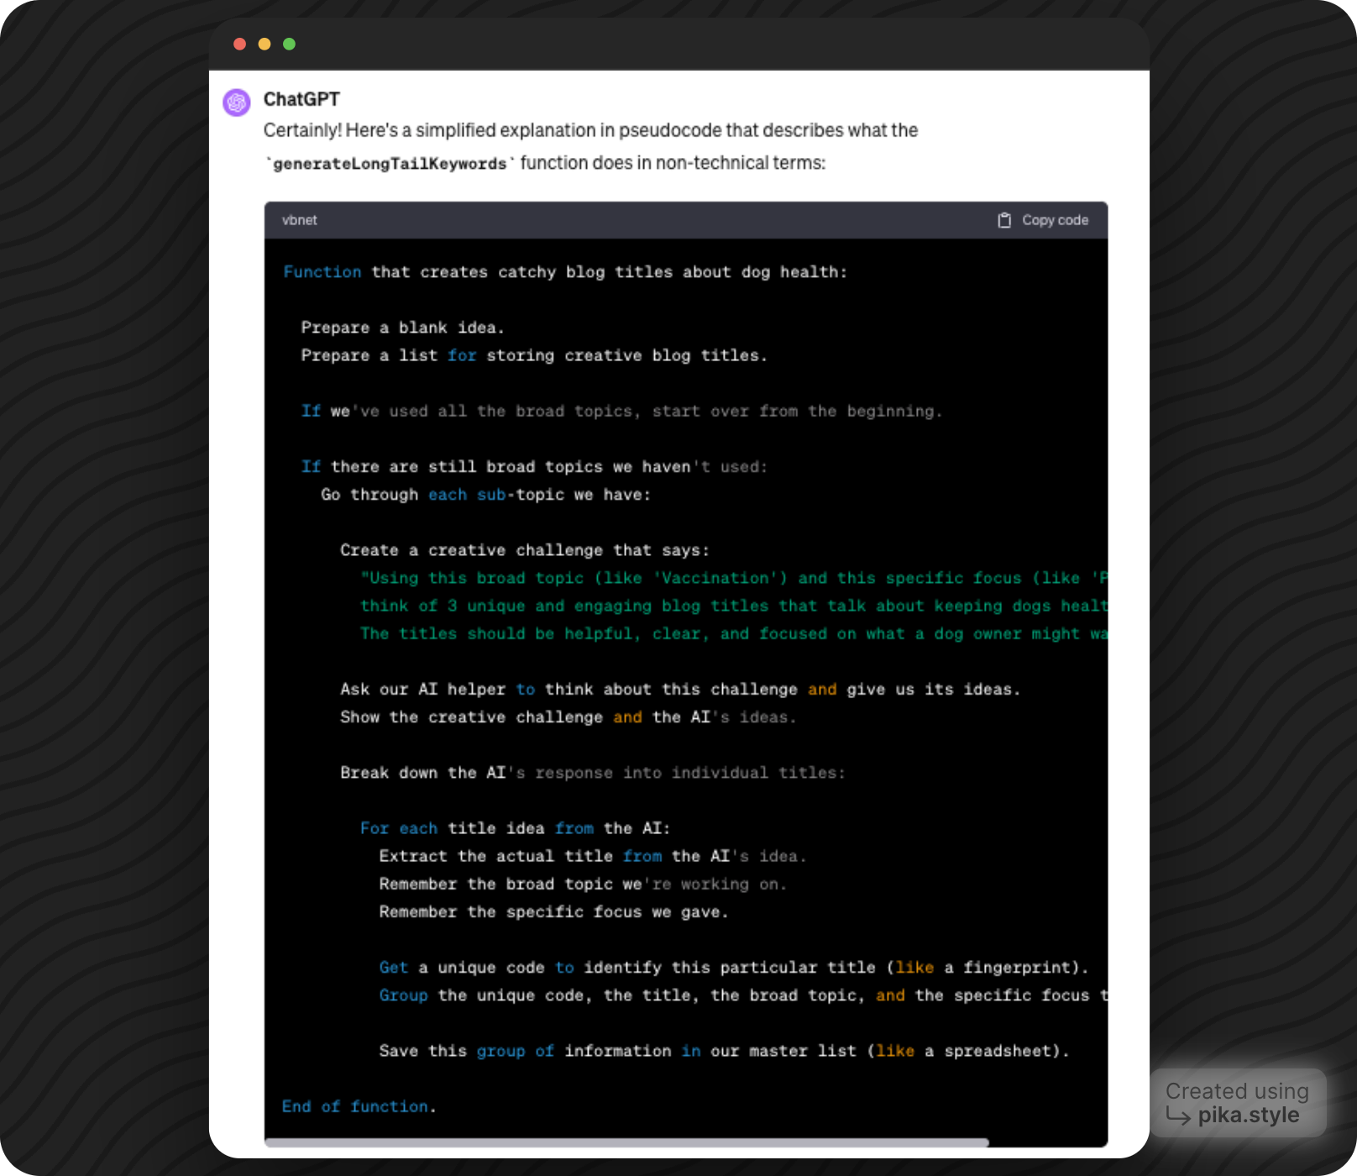Maximize the window using the green button

[290, 44]
